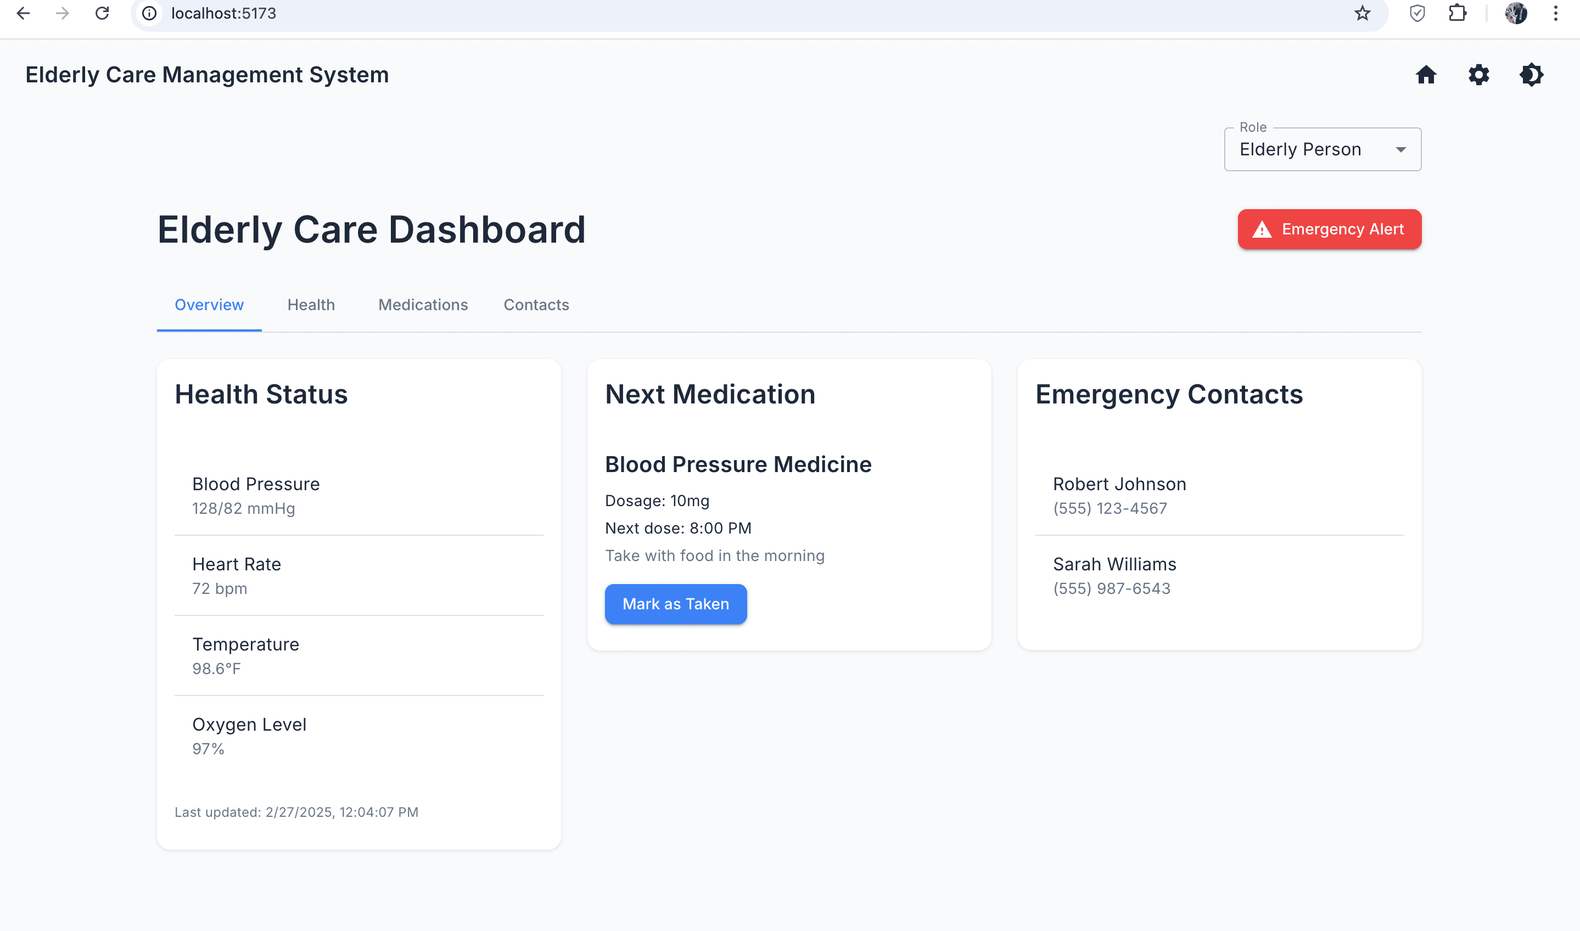The image size is (1580, 931).
Task: Toggle dark mode brightness icon
Action: pyautogui.click(x=1531, y=75)
